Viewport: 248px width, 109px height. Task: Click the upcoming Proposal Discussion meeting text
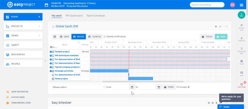click(77, 6)
